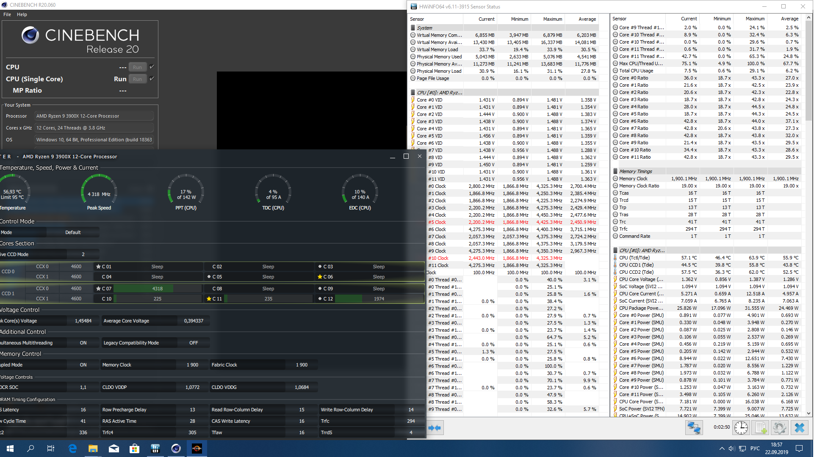Open the Cinebench taskbar icon

click(x=176, y=449)
